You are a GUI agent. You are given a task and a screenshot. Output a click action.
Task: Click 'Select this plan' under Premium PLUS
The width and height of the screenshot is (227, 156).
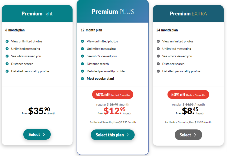(112, 135)
